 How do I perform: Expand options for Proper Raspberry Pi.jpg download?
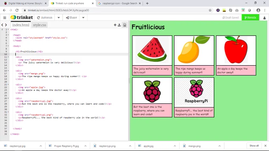[x=85, y=146]
